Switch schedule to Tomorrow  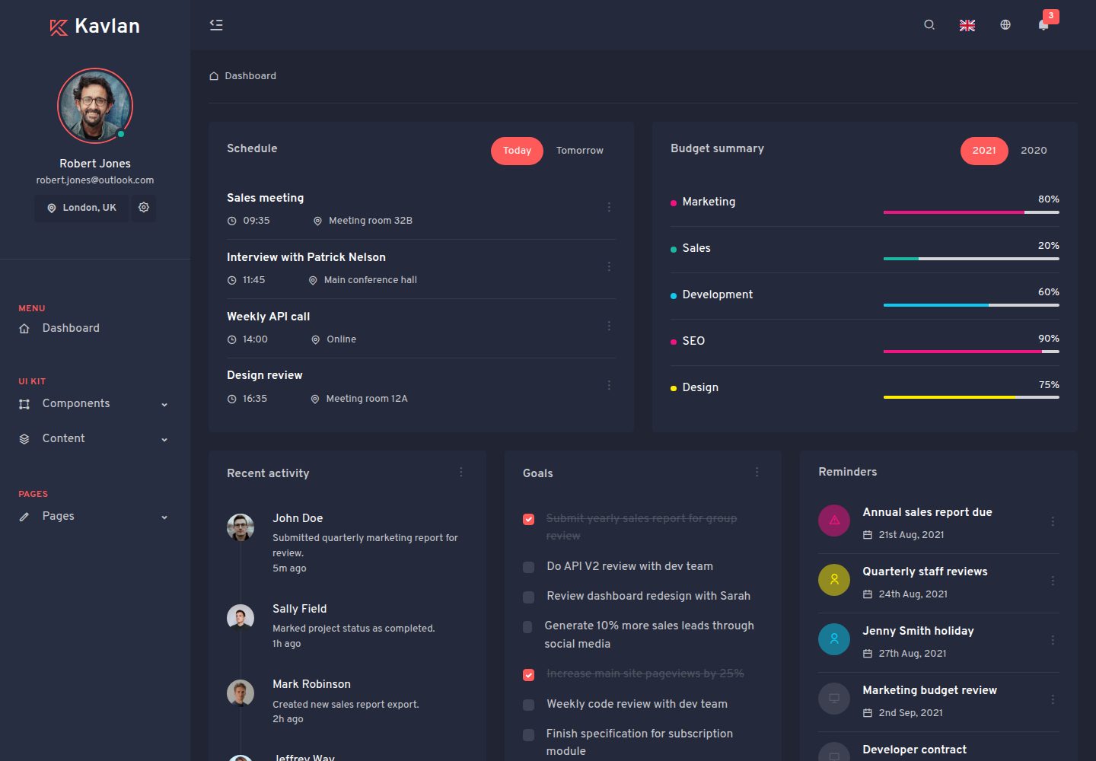pyautogui.click(x=580, y=151)
